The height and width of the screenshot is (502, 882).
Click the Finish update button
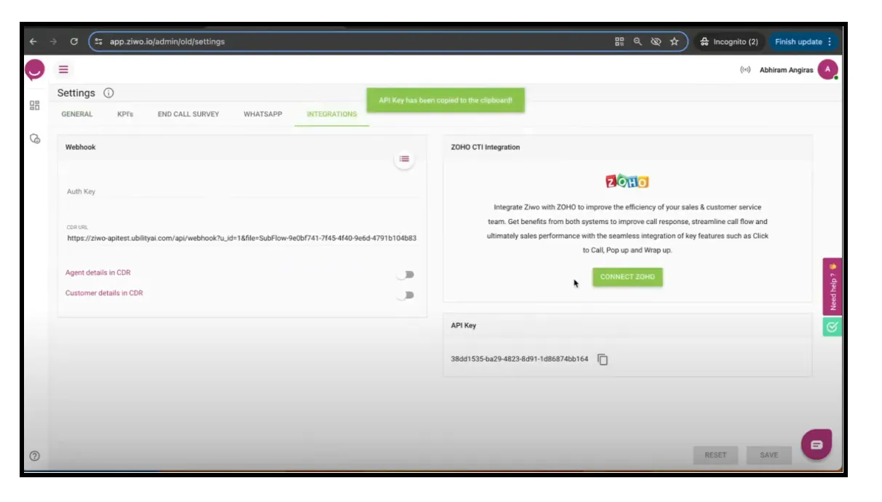point(803,41)
